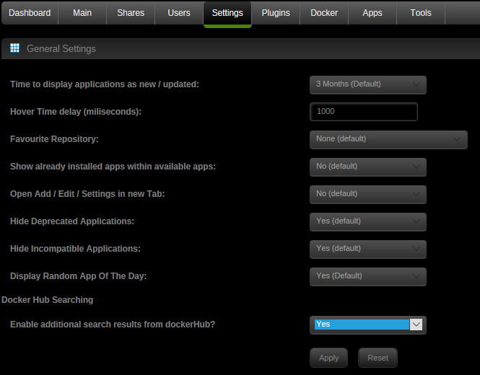The height and width of the screenshot is (375, 480).
Task: Click Time to display applications label
Action: (x=105, y=84)
